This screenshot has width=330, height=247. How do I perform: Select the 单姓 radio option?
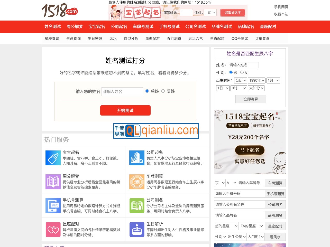click(x=147, y=91)
